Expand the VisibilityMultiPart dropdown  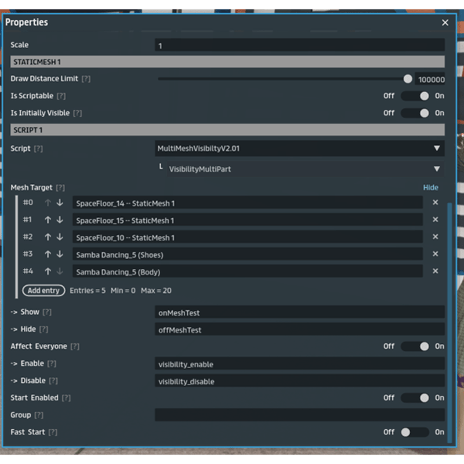click(x=304, y=169)
